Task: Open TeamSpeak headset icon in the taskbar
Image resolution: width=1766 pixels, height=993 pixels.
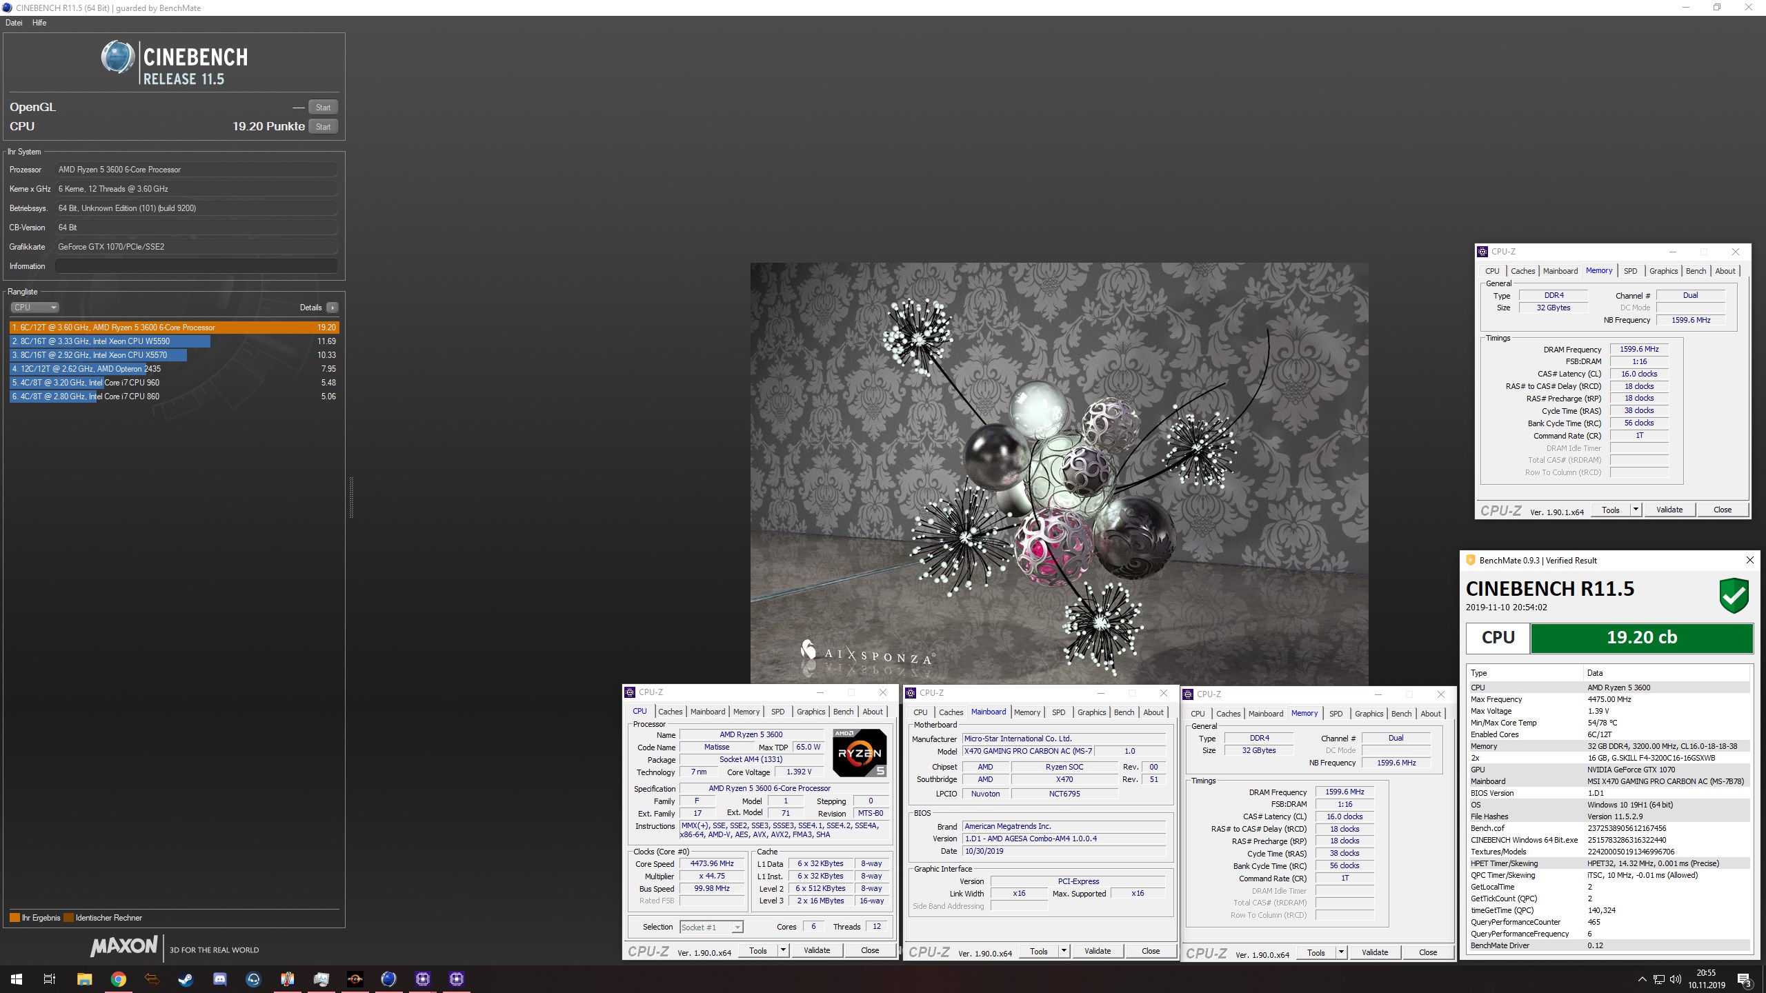Action: point(253,979)
